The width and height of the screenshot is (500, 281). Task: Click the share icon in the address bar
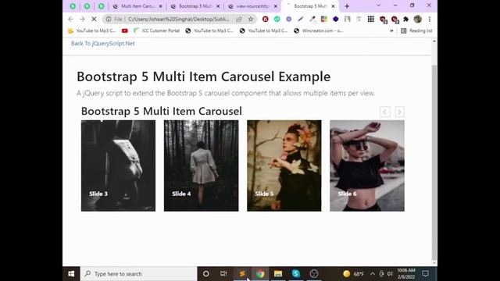[239, 19]
